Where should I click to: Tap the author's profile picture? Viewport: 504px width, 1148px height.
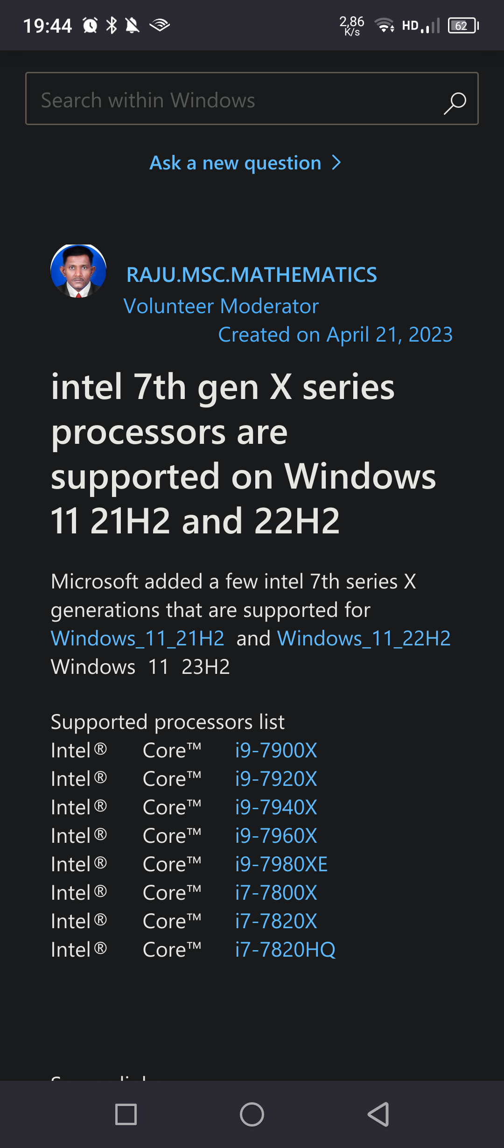(78, 271)
